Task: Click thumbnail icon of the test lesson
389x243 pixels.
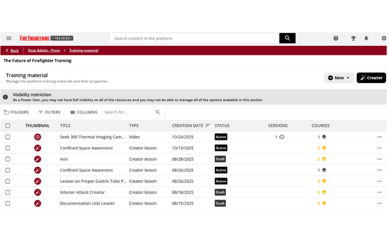Action: coord(37,159)
